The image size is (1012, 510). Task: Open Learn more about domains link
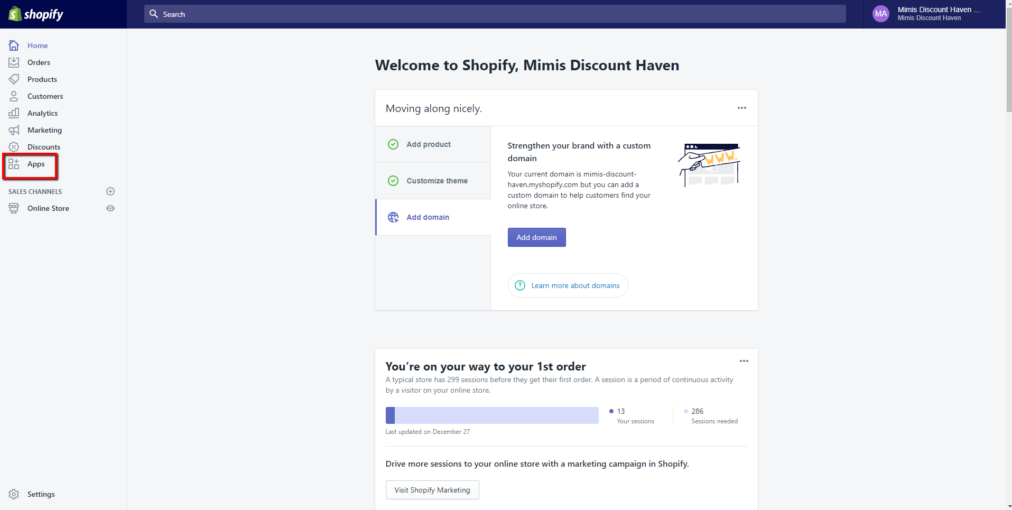568,285
